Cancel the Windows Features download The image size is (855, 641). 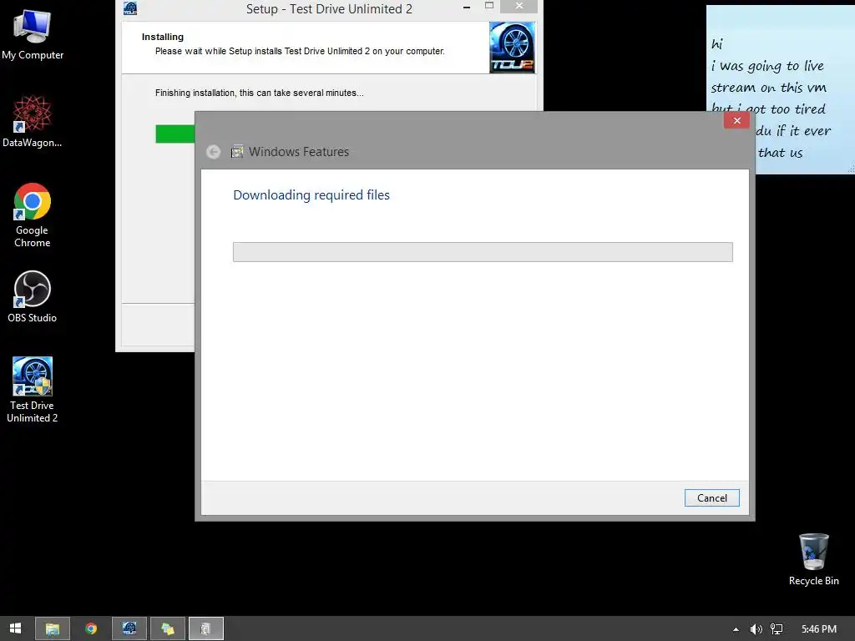tap(711, 497)
